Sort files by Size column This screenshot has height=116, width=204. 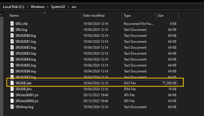[160, 16]
